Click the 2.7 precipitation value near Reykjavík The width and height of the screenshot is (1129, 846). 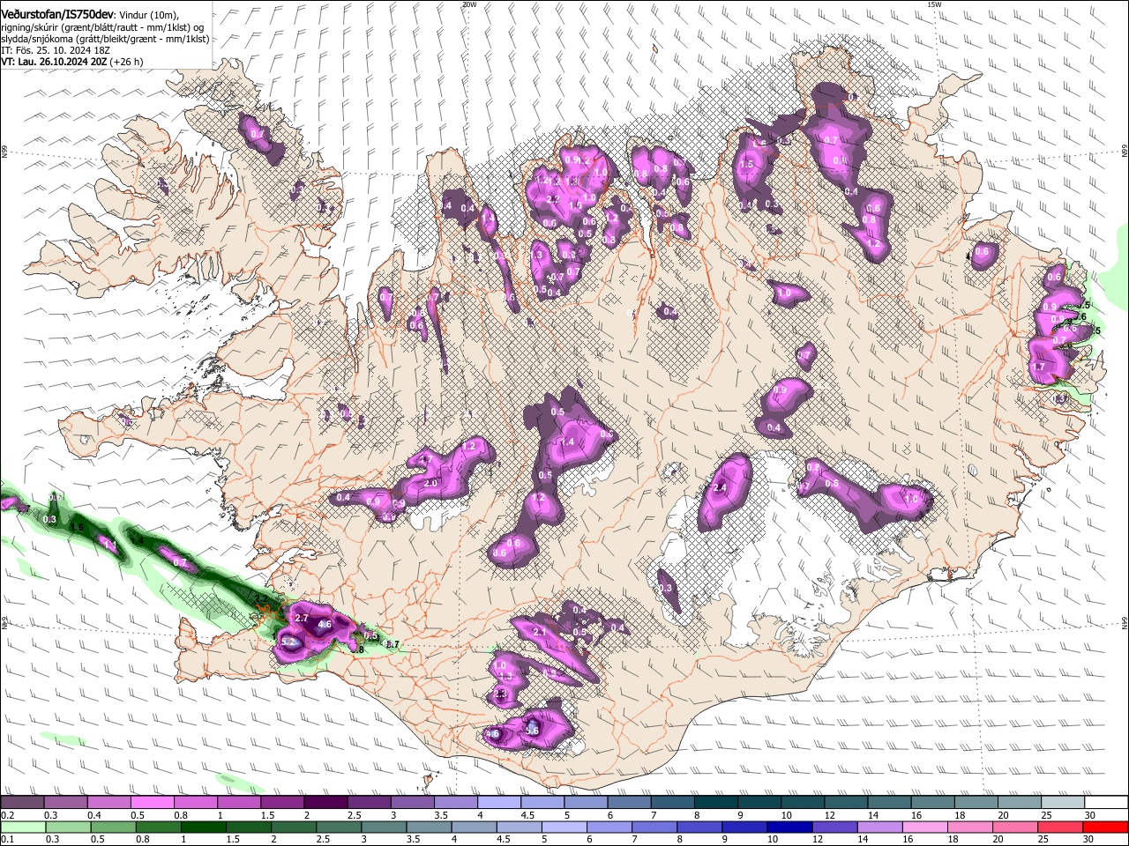click(x=302, y=619)
